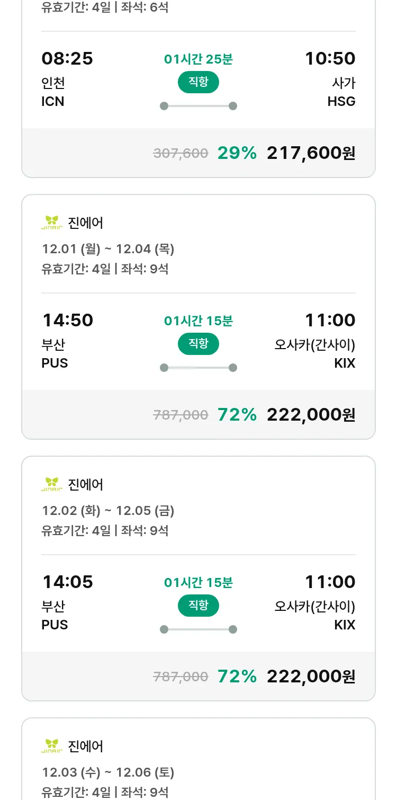Click the struck-through 307,600 original price
Screen dimensions: 397x800
click(181, 154)
